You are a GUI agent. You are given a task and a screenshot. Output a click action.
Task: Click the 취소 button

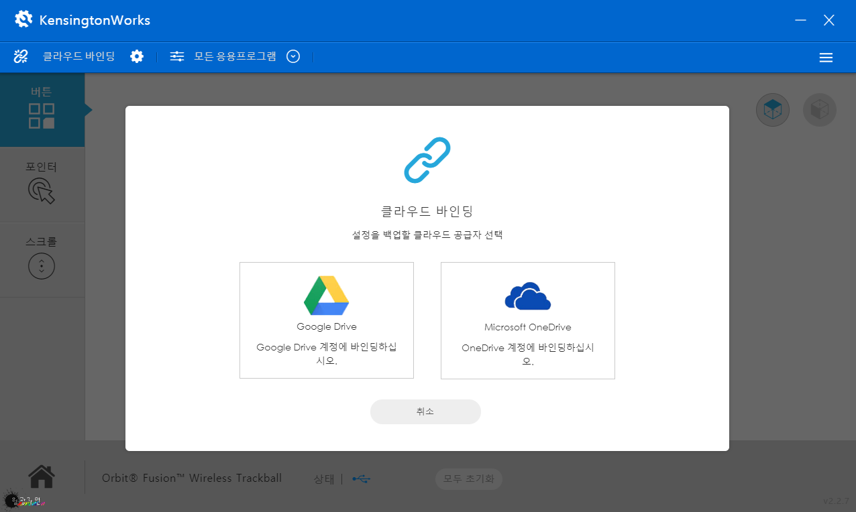(425, 411)
